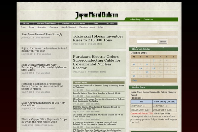The width and height of the screenshot is (198, 132).
Task: Go to previous month « Sep
Action: click(x=134, y=80)
